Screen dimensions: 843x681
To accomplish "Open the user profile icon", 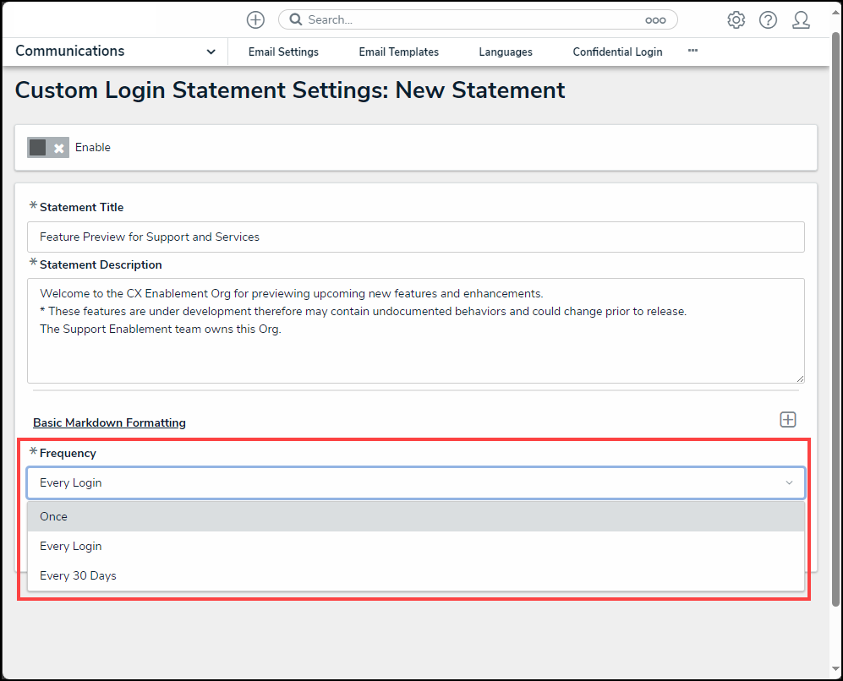I will (801, 20).
